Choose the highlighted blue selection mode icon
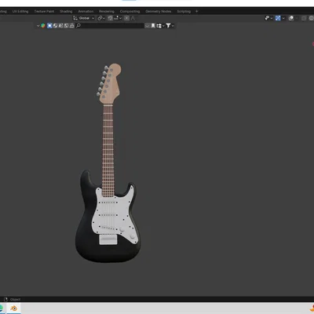This screenshot has height=314, width=314. tap(49, 26)
